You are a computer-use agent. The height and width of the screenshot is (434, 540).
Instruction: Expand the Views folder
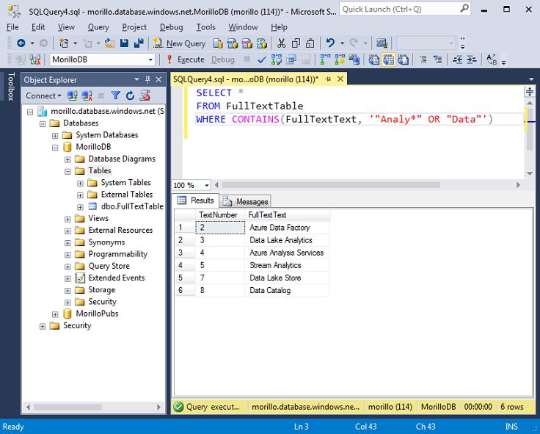(x=67, y=219)
